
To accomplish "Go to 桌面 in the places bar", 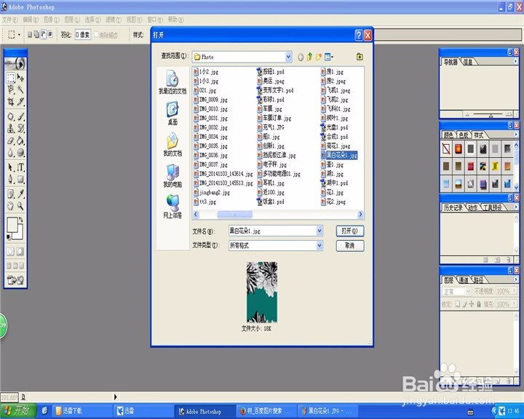I will coord(172,113).
